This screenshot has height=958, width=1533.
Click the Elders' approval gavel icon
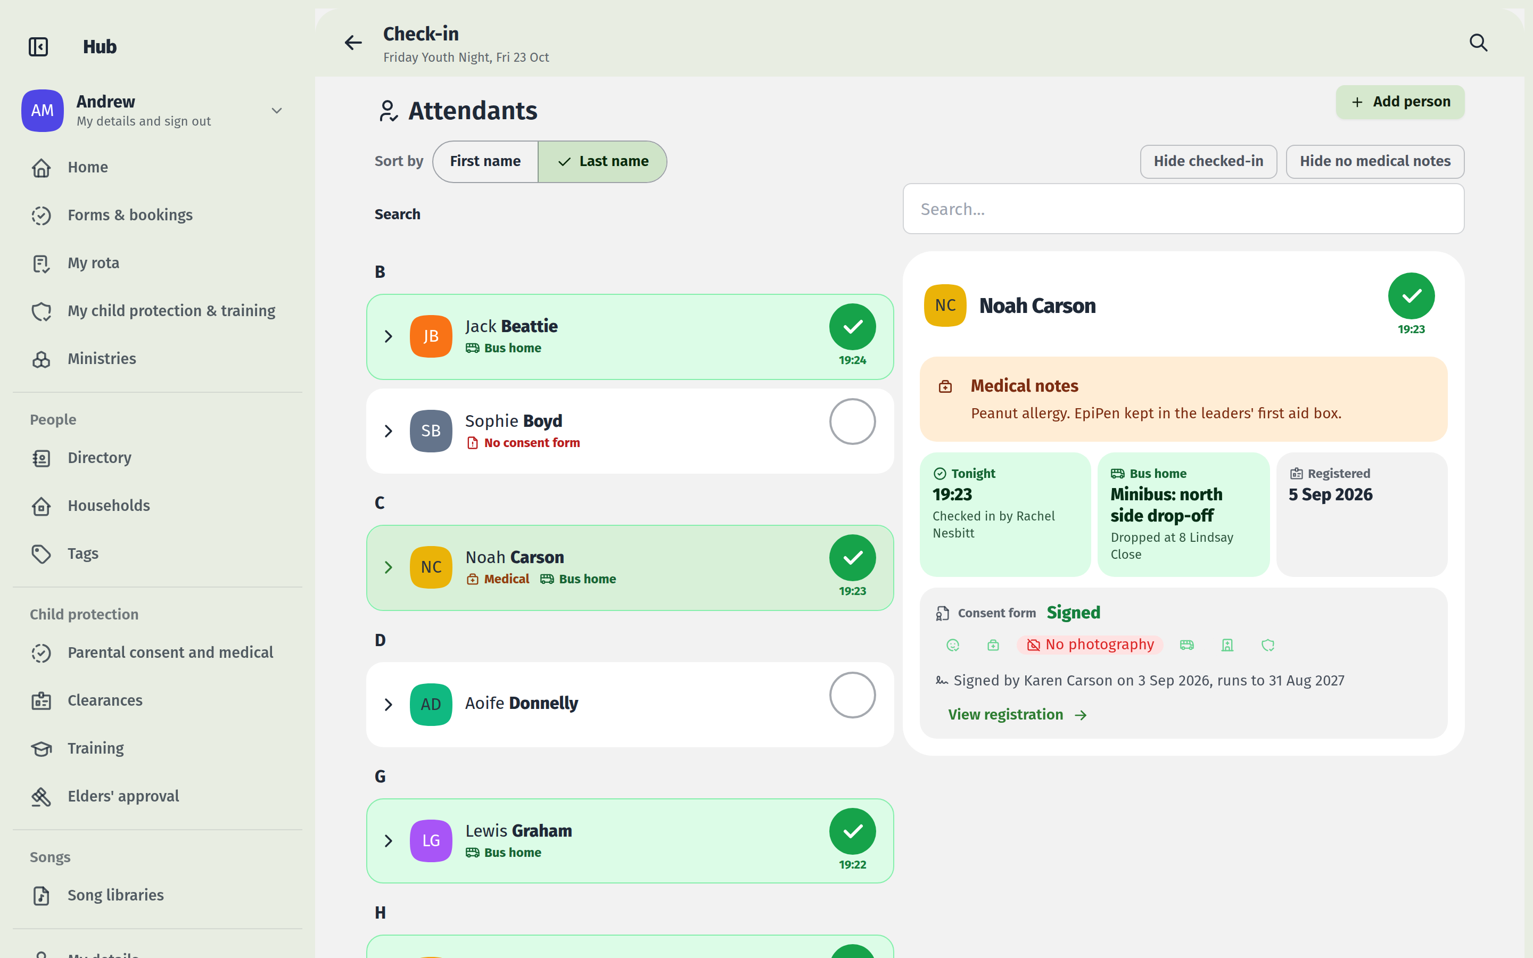[x=41, y=796]
